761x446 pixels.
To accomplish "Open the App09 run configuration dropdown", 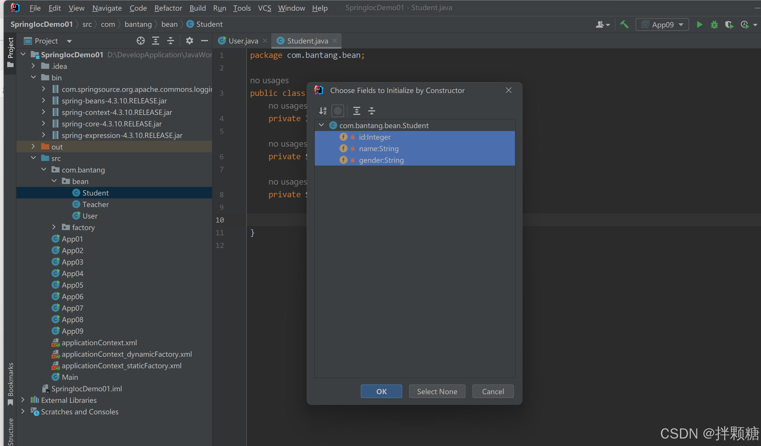I will pos(662,24).
